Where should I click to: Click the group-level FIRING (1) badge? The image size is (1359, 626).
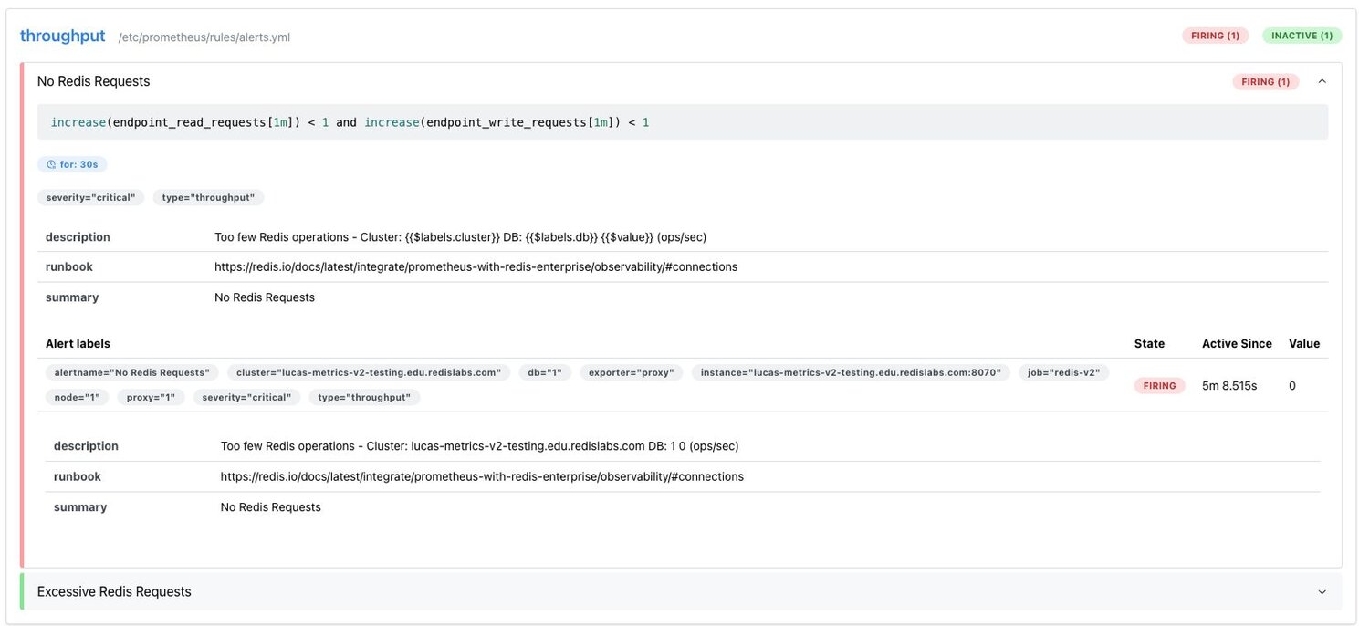click(1216, 36)
